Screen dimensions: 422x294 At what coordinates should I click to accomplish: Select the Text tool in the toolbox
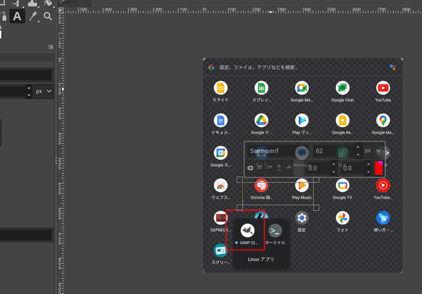(17, 16)
